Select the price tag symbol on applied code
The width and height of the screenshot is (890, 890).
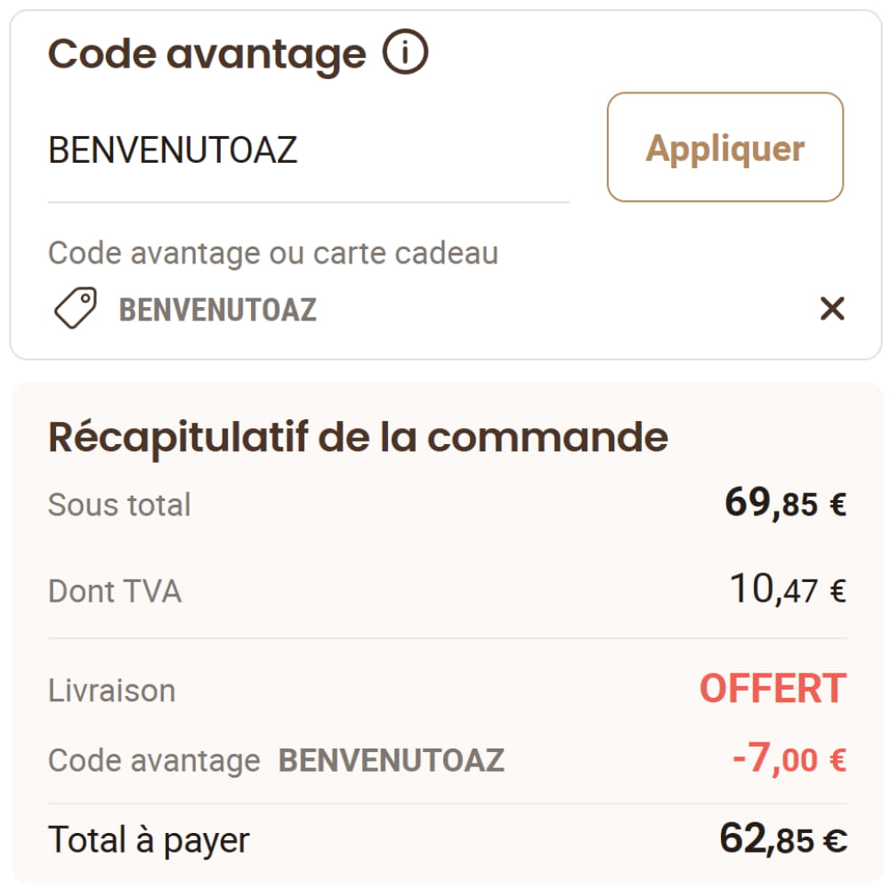(76, 308)
